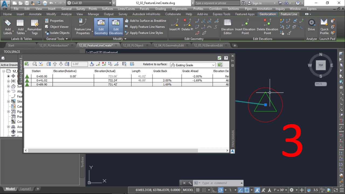Click the -2.00% Grade Ahead cell
345x194 pixels.
coord(197,76)
